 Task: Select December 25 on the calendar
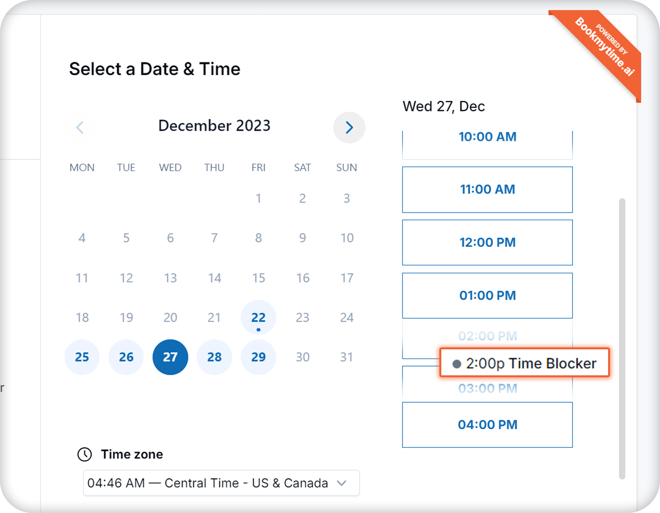point(82,357)
